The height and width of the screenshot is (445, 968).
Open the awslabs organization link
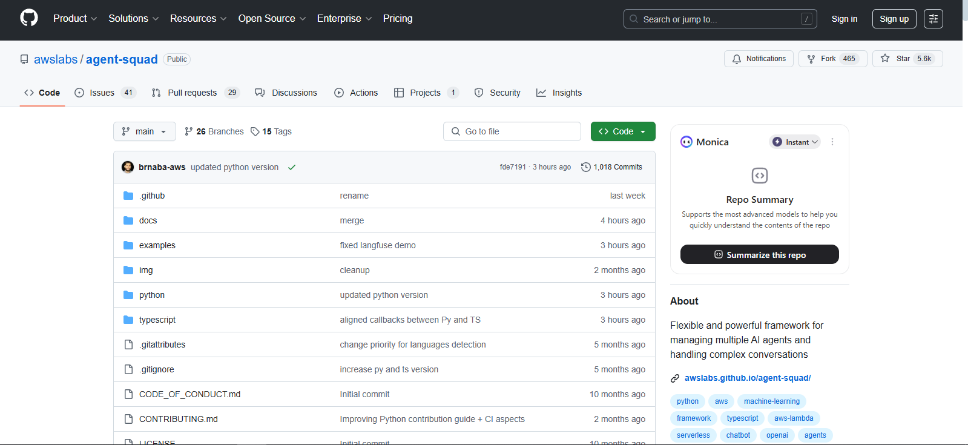(56, 59)
